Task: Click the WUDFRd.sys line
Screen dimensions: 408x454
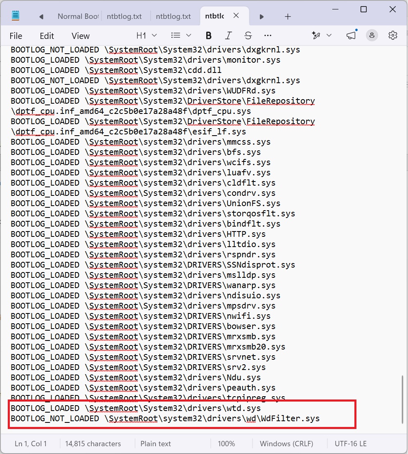Action: [143, 91]
